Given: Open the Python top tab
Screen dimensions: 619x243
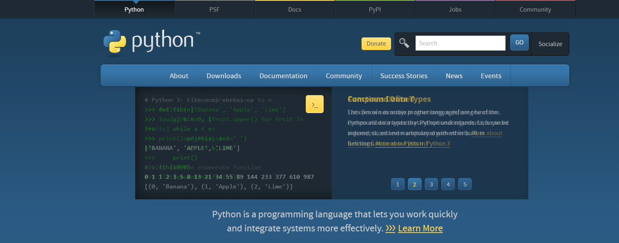Looking at the screenshot, I should [x=134, y=9].
